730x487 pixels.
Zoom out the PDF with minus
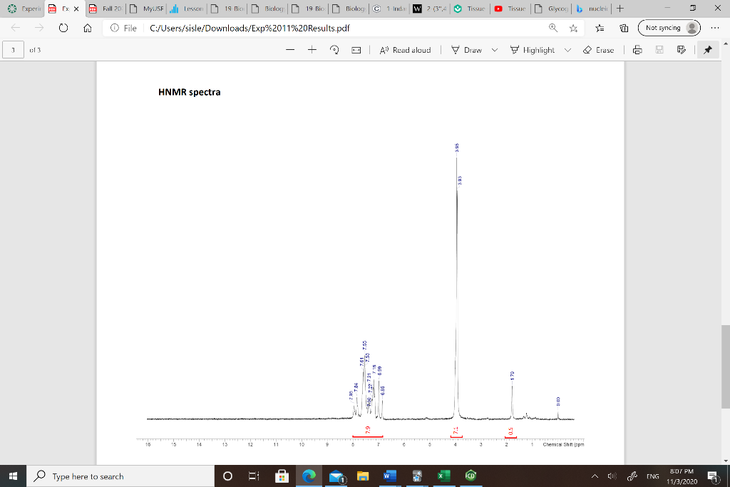click(290, 50)
